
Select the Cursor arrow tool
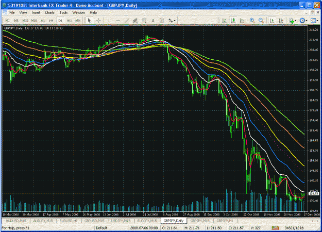coord(89,21)
